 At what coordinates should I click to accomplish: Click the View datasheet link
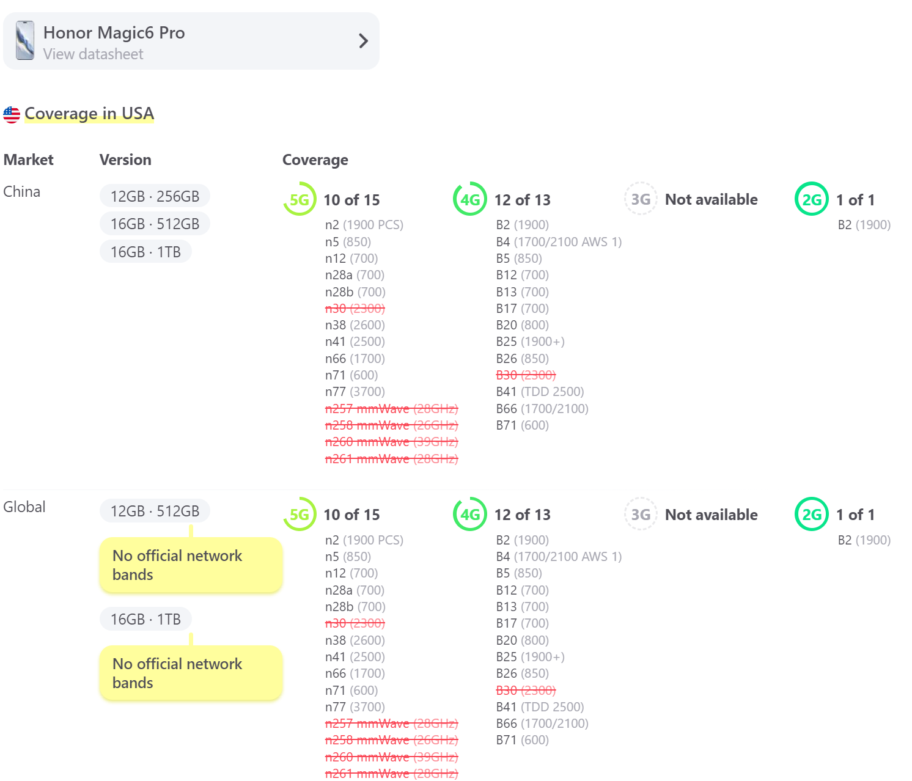coord(93,54)
